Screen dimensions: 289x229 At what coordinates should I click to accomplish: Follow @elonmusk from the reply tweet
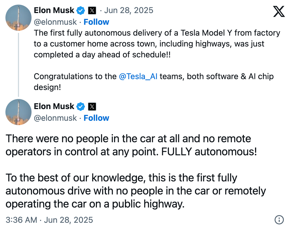point(96,118)
